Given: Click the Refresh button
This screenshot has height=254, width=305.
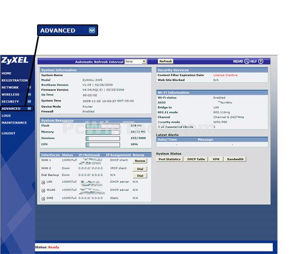Looking at the screenshot, I should click(166, 61).
